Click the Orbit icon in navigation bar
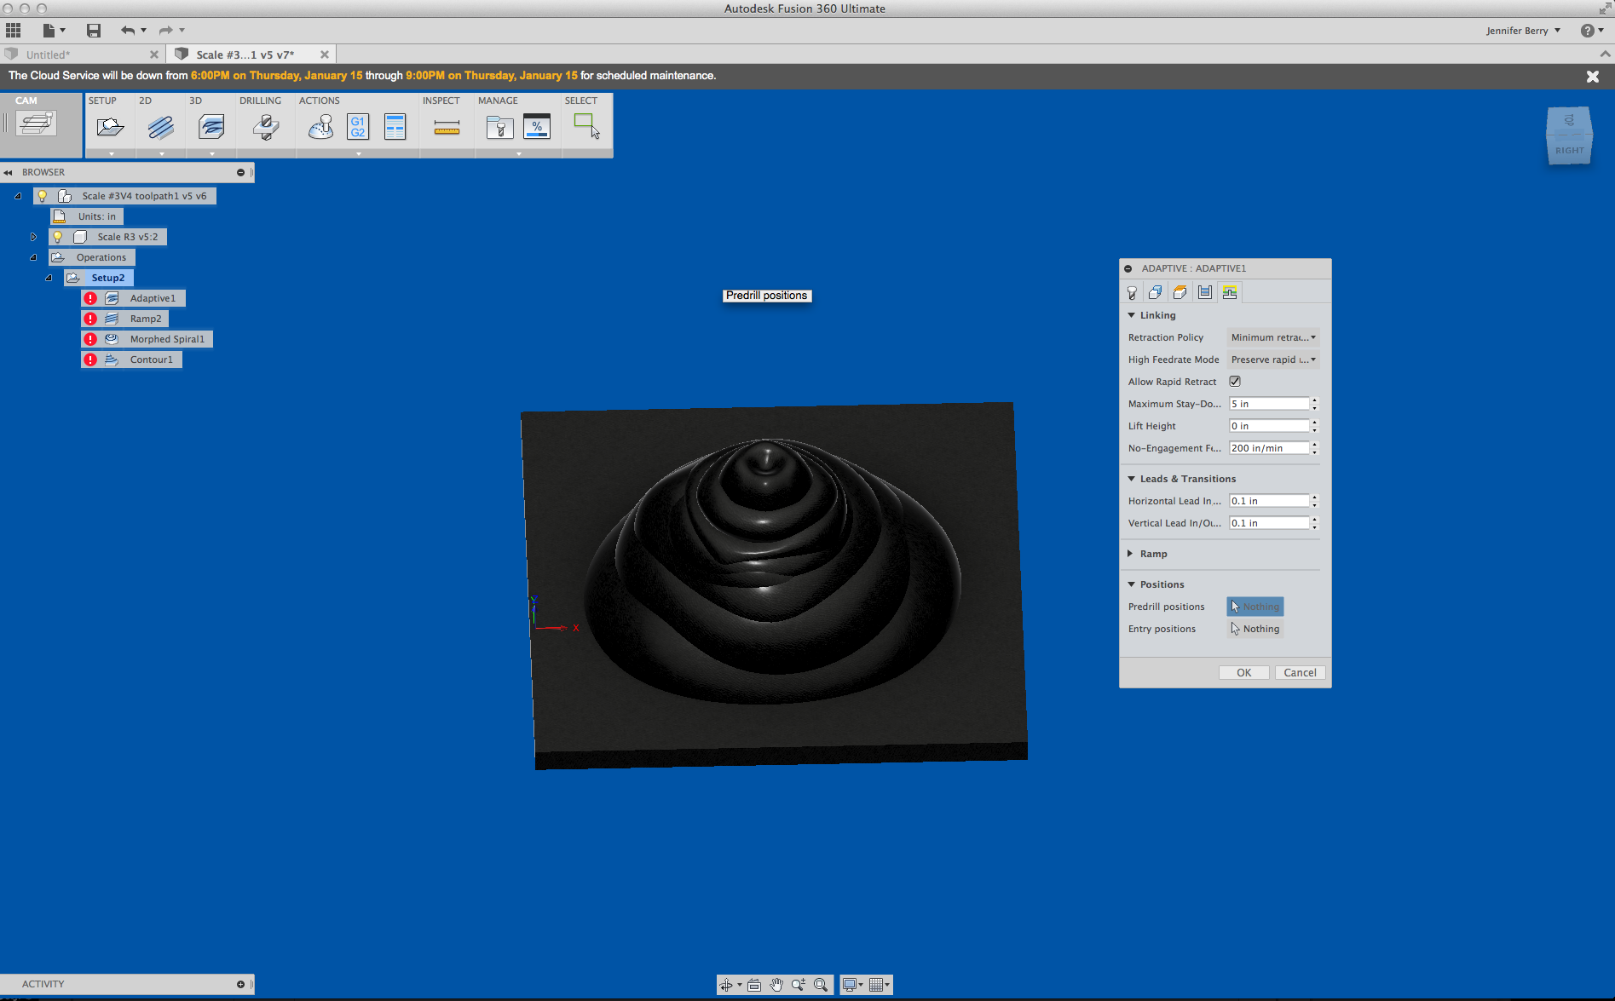 pos(726,985)
